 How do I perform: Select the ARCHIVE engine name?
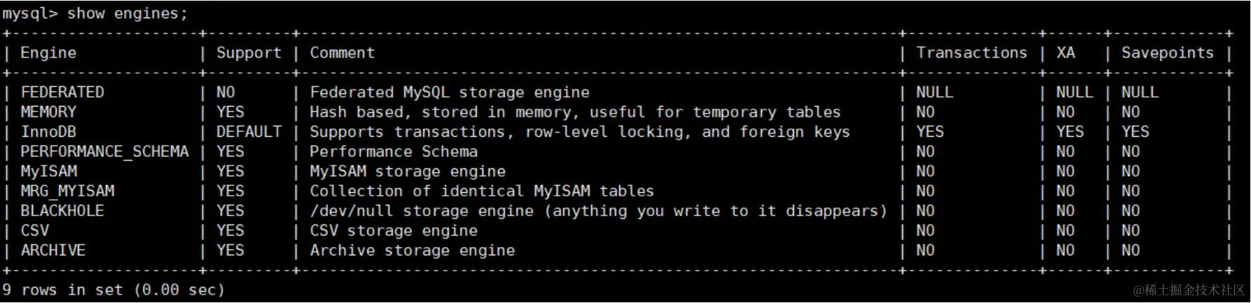coord(53,250)
